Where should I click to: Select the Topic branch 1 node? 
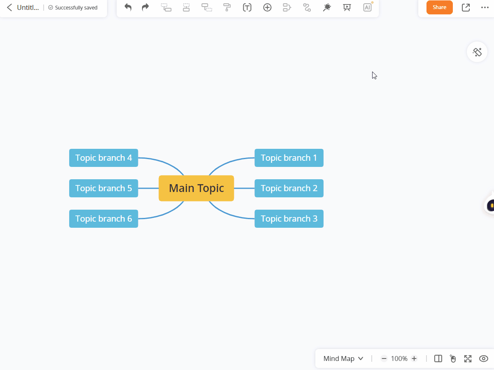(289, 158)
